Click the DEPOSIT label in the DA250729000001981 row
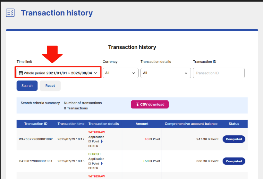The width and height of the screenshot is (263, 179). click(x=95, y=154)
